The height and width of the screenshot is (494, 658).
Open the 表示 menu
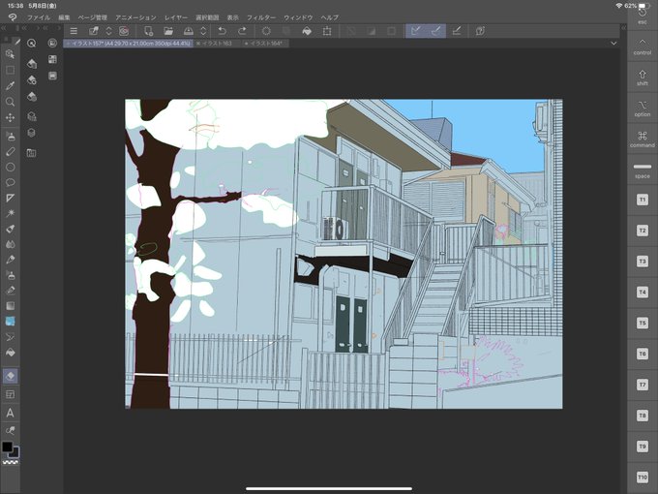click(233, 17)
